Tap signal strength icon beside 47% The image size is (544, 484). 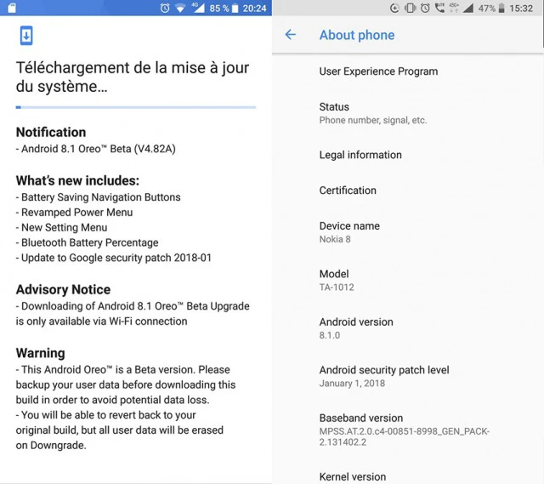click(468, 8)
